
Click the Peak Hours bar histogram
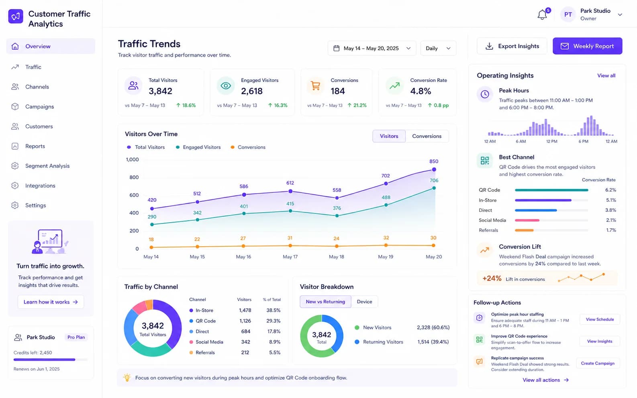pyautogui.click(x=551, y=126)
